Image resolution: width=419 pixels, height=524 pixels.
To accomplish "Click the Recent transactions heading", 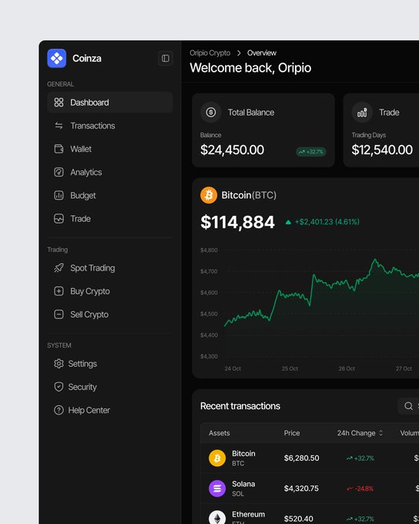I will pos(240,406).
